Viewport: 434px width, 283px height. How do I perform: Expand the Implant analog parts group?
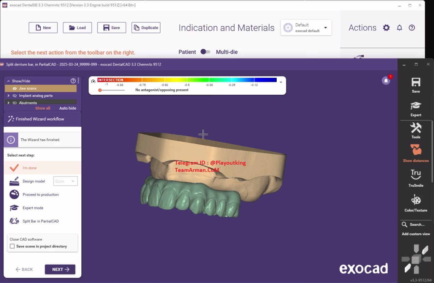pos(8,96)
